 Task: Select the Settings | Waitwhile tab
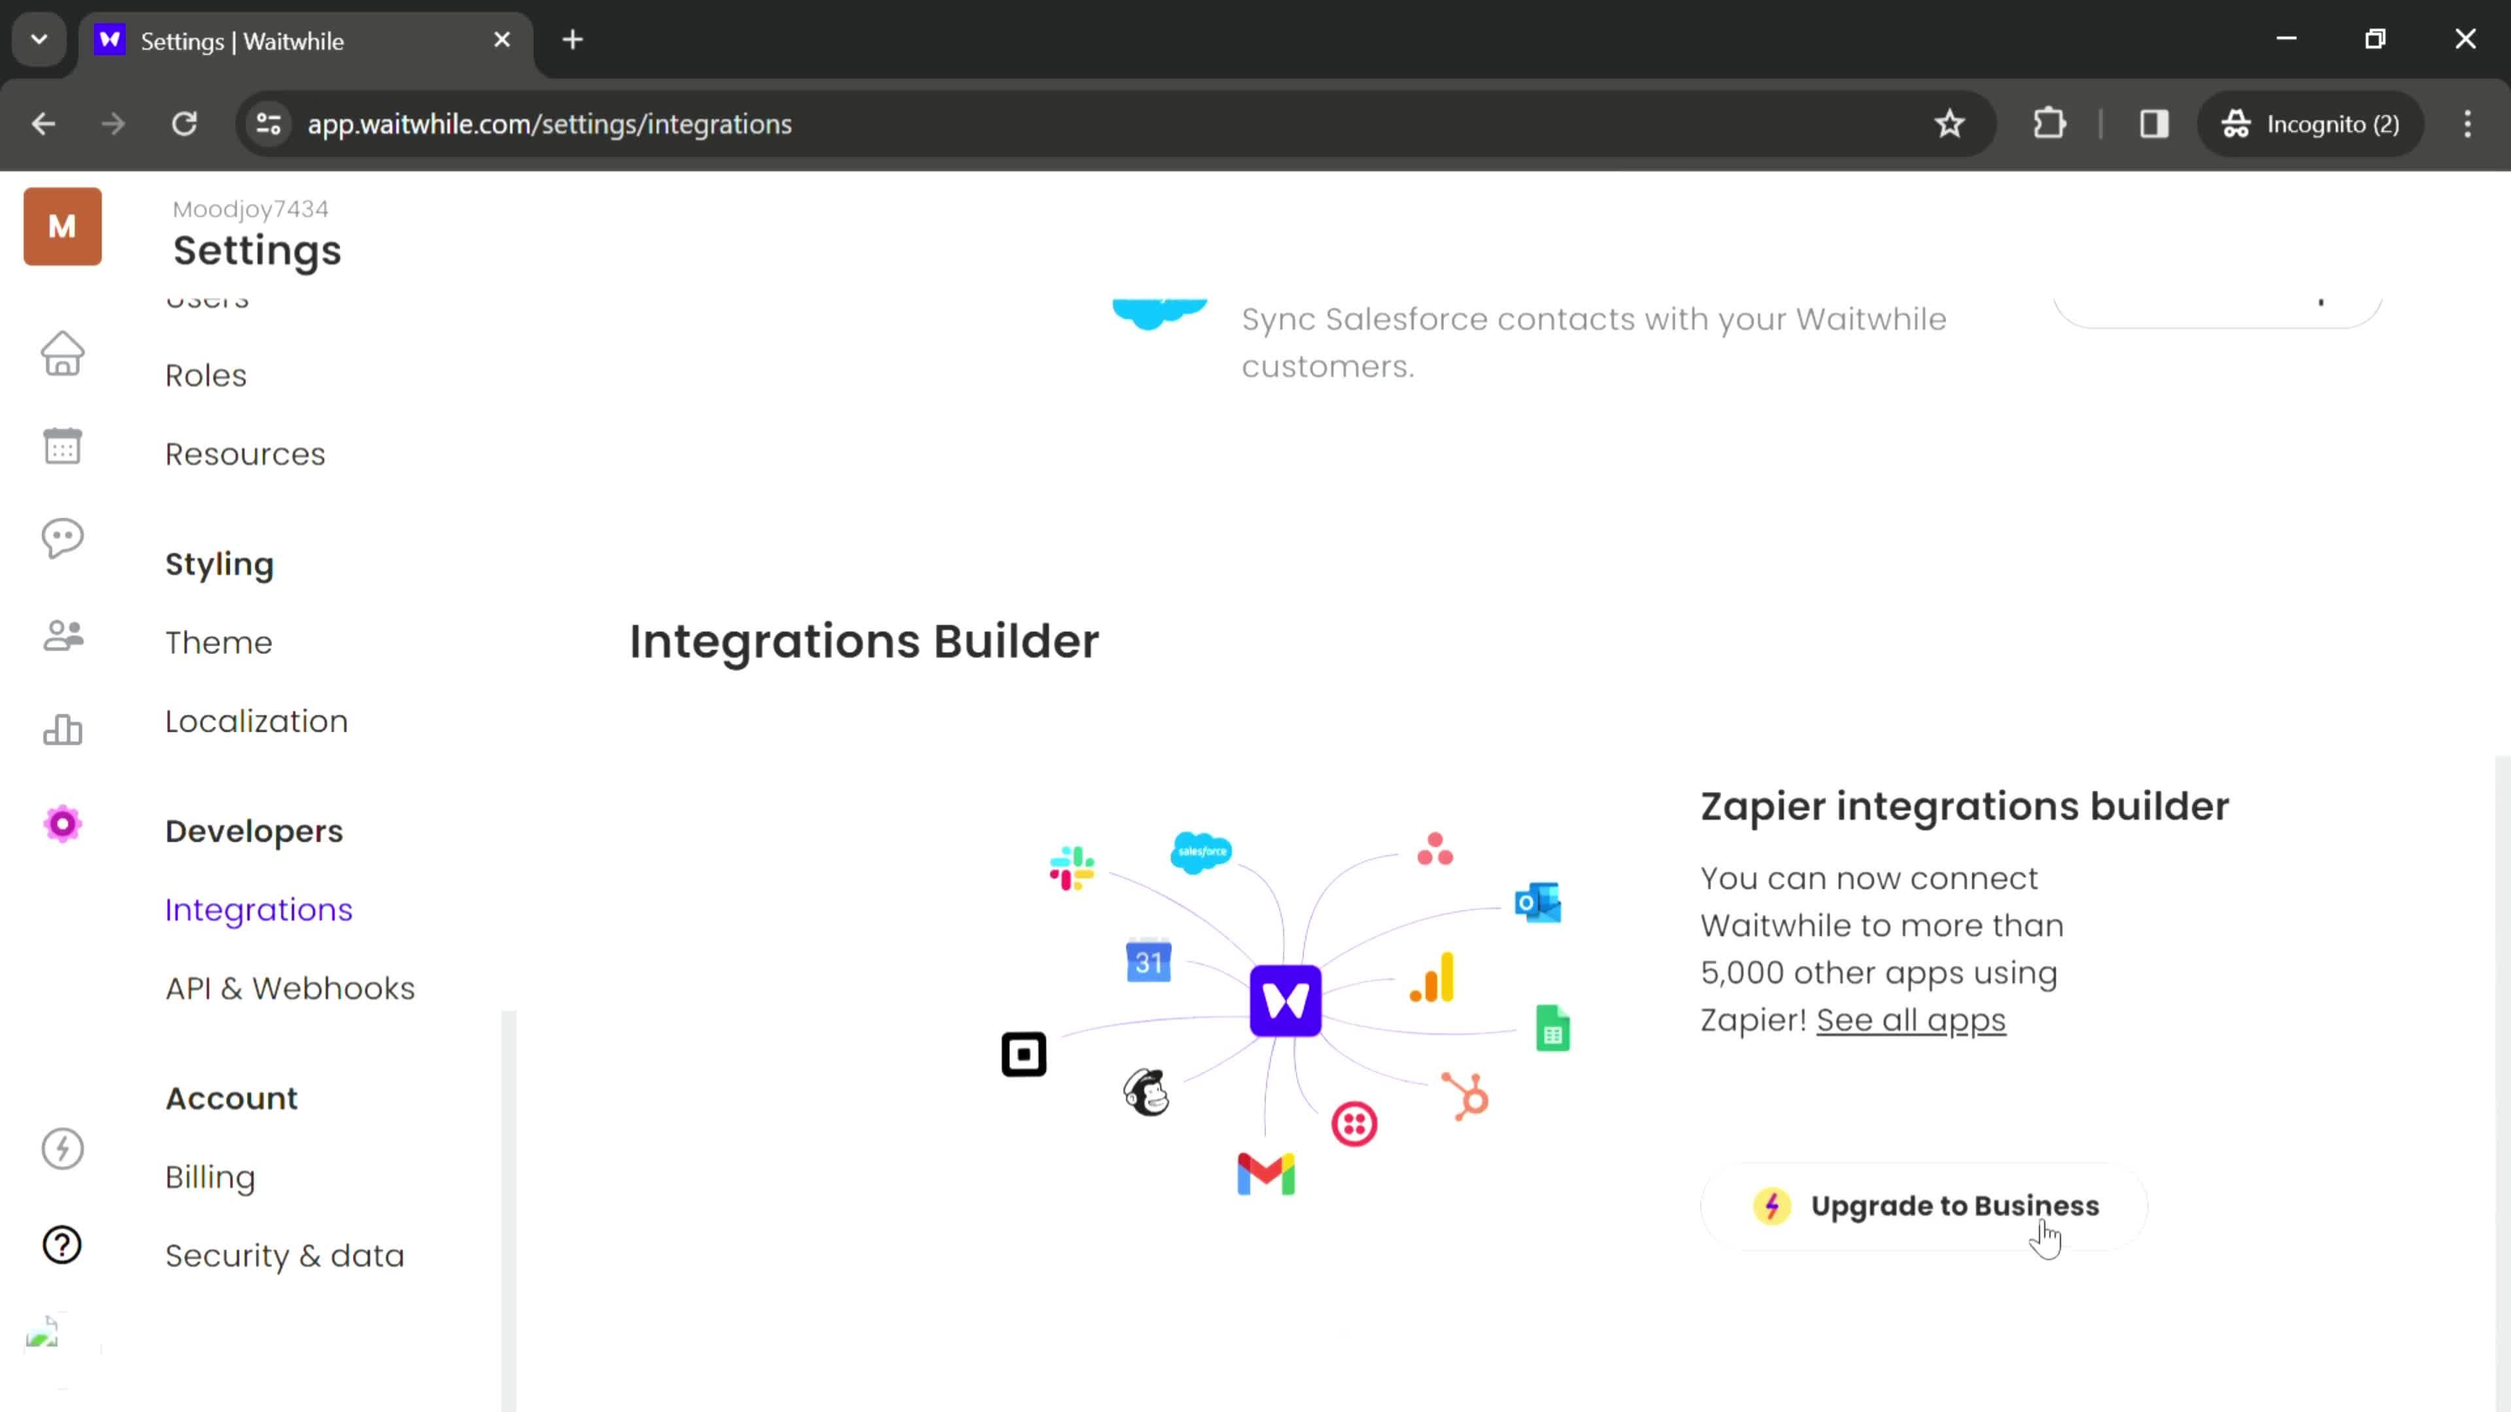[306, 41]
